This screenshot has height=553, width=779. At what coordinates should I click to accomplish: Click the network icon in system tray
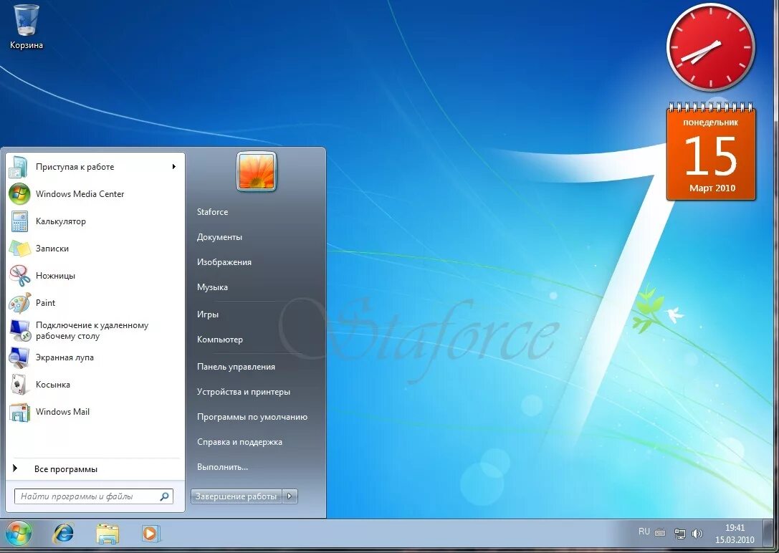[x=679, y=534]
